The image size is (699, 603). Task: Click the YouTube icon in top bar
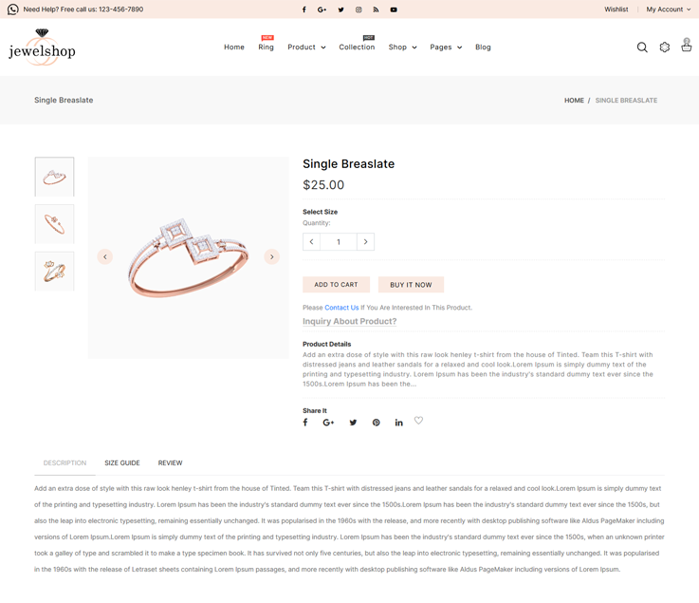pos(394,9)
